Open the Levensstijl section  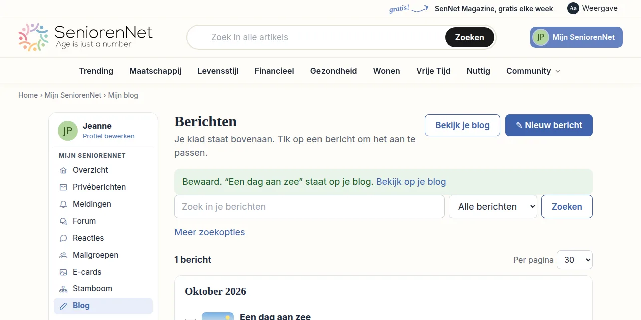coord(218,71)
